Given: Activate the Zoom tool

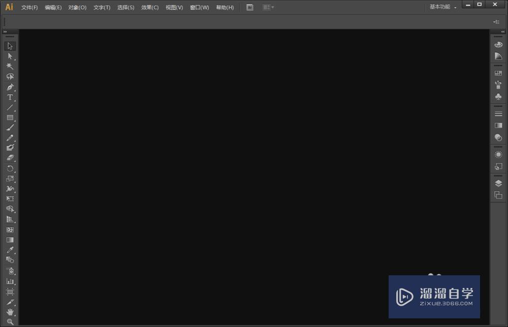Looking at the screenshot, I should click(10, 322).
